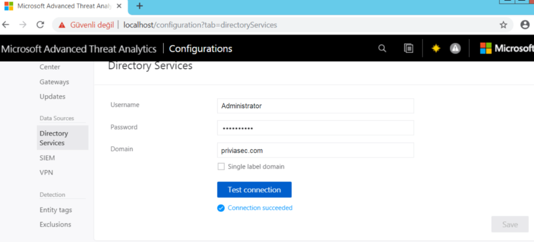534x242 pixels.
Task: Click the Test connection button
Action: (254, 189)
